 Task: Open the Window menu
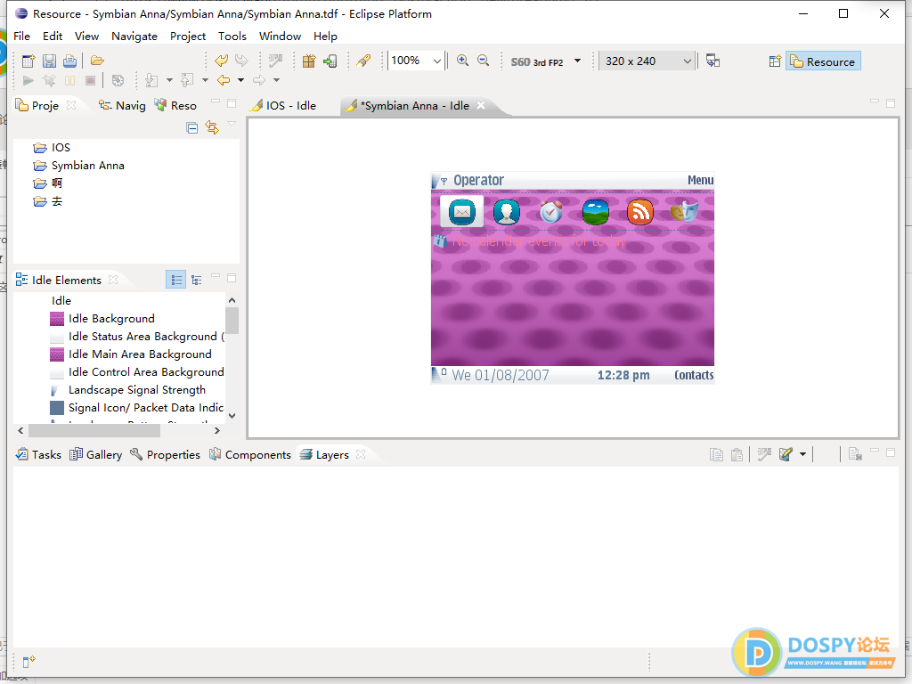tap(280, 36)
